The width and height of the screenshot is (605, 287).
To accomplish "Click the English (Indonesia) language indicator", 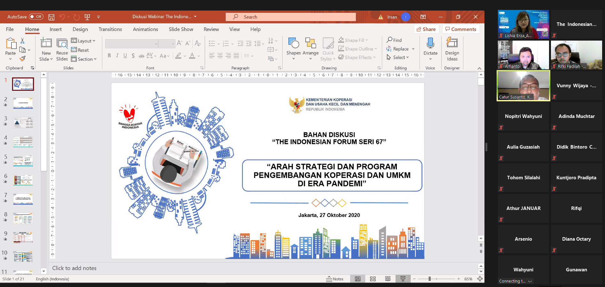I will click(x=52, y=279).
